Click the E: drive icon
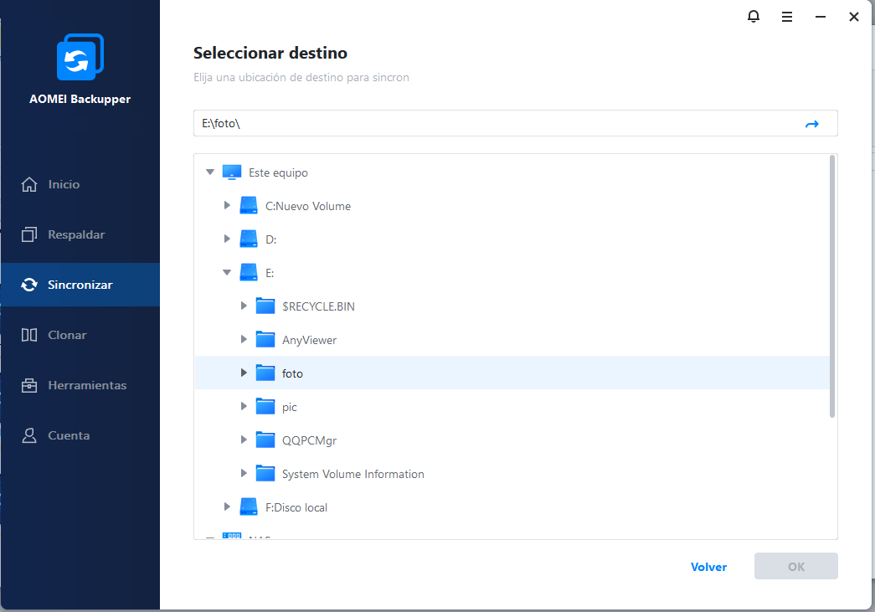The height and width of the screenshot is (612, 875). [249, 273]
